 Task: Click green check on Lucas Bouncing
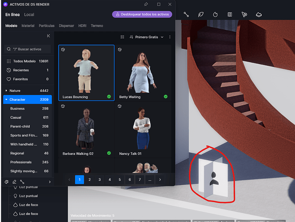(x=109, y=97)
